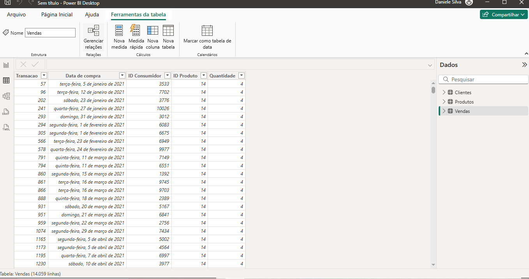Viewport: 529px width, 279px height.
Task: Click the Compartilhar button
Action: click(504, 14)
